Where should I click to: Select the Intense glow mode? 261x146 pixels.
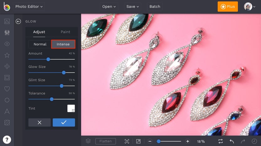(x=63, y=44)
